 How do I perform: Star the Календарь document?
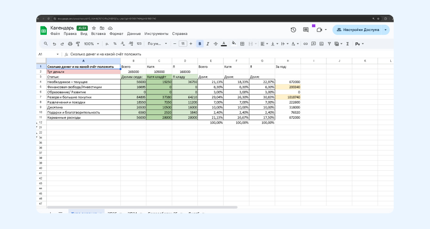tap(94, 28)
